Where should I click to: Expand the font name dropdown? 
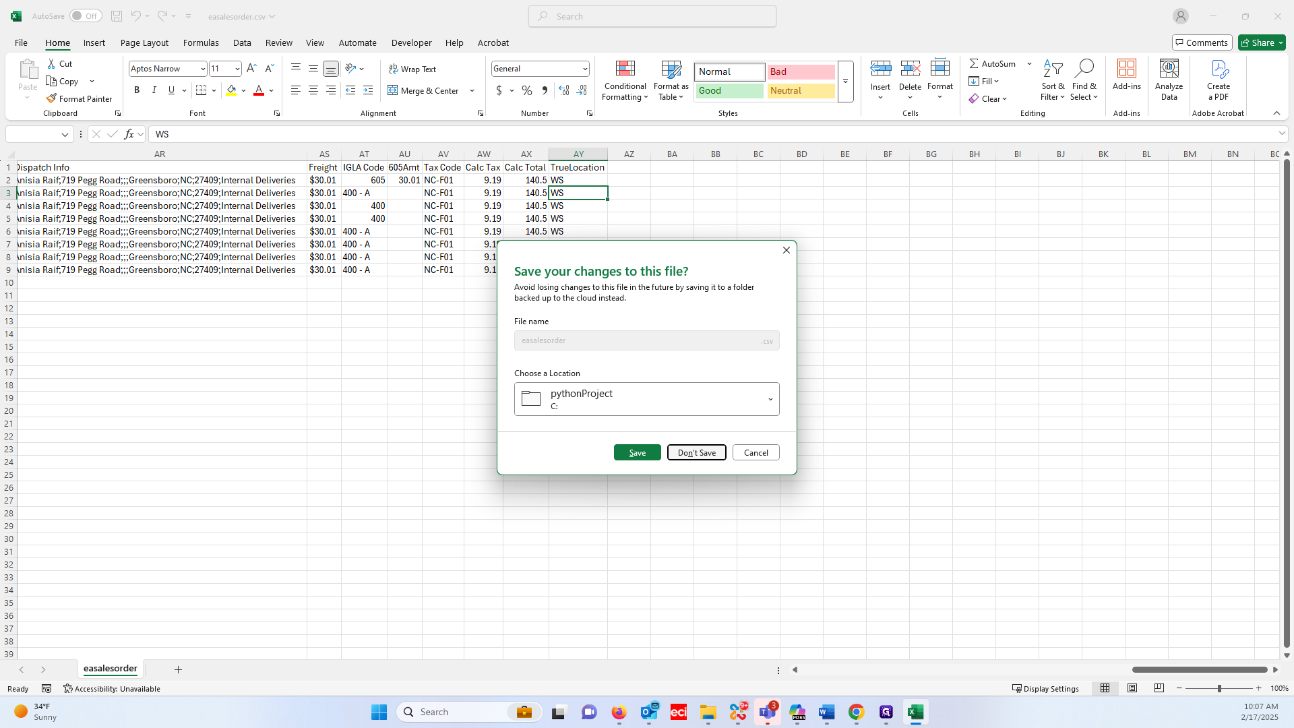pyautogui.click(x=203, y=69)
